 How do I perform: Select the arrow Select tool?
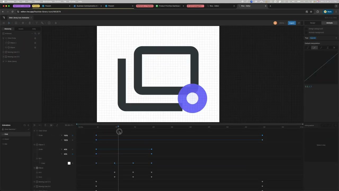[9, 23]
